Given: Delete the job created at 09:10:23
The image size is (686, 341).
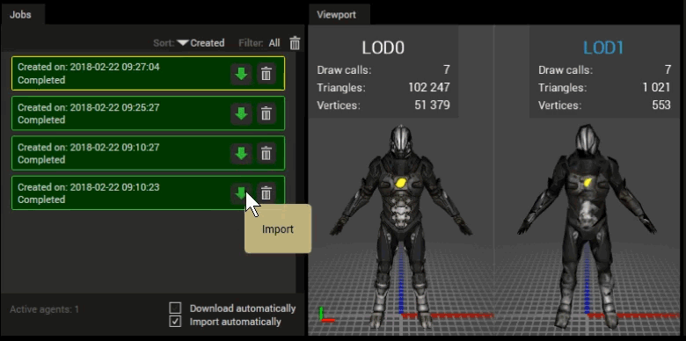Looking at the screenshot, I should pyautogui.click(x=266, y=193).
